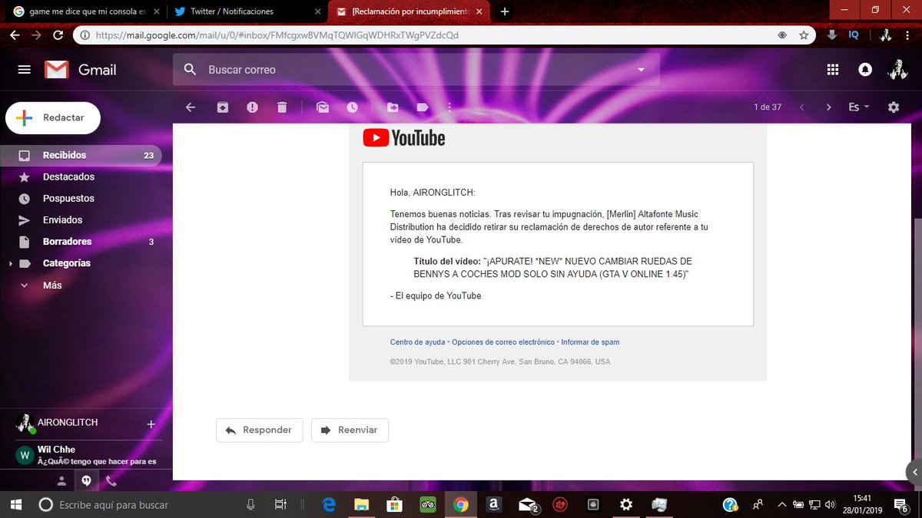Image resolution: width=922 pixels, height=518 pixels.
Task: Select the Reclamación por incumplimiento tab
Action: point(408,12)
